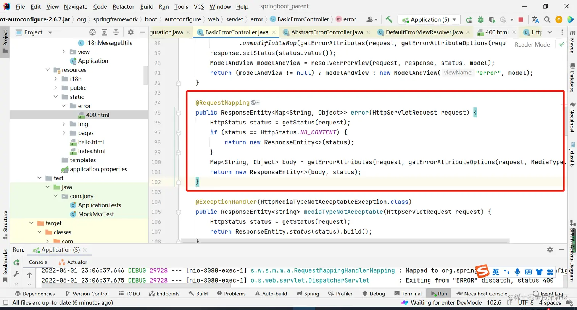Viewport: 577px width, 310px height.
Task: Click the editor horizontal scrollbar
Action: (x=345, y=241)
